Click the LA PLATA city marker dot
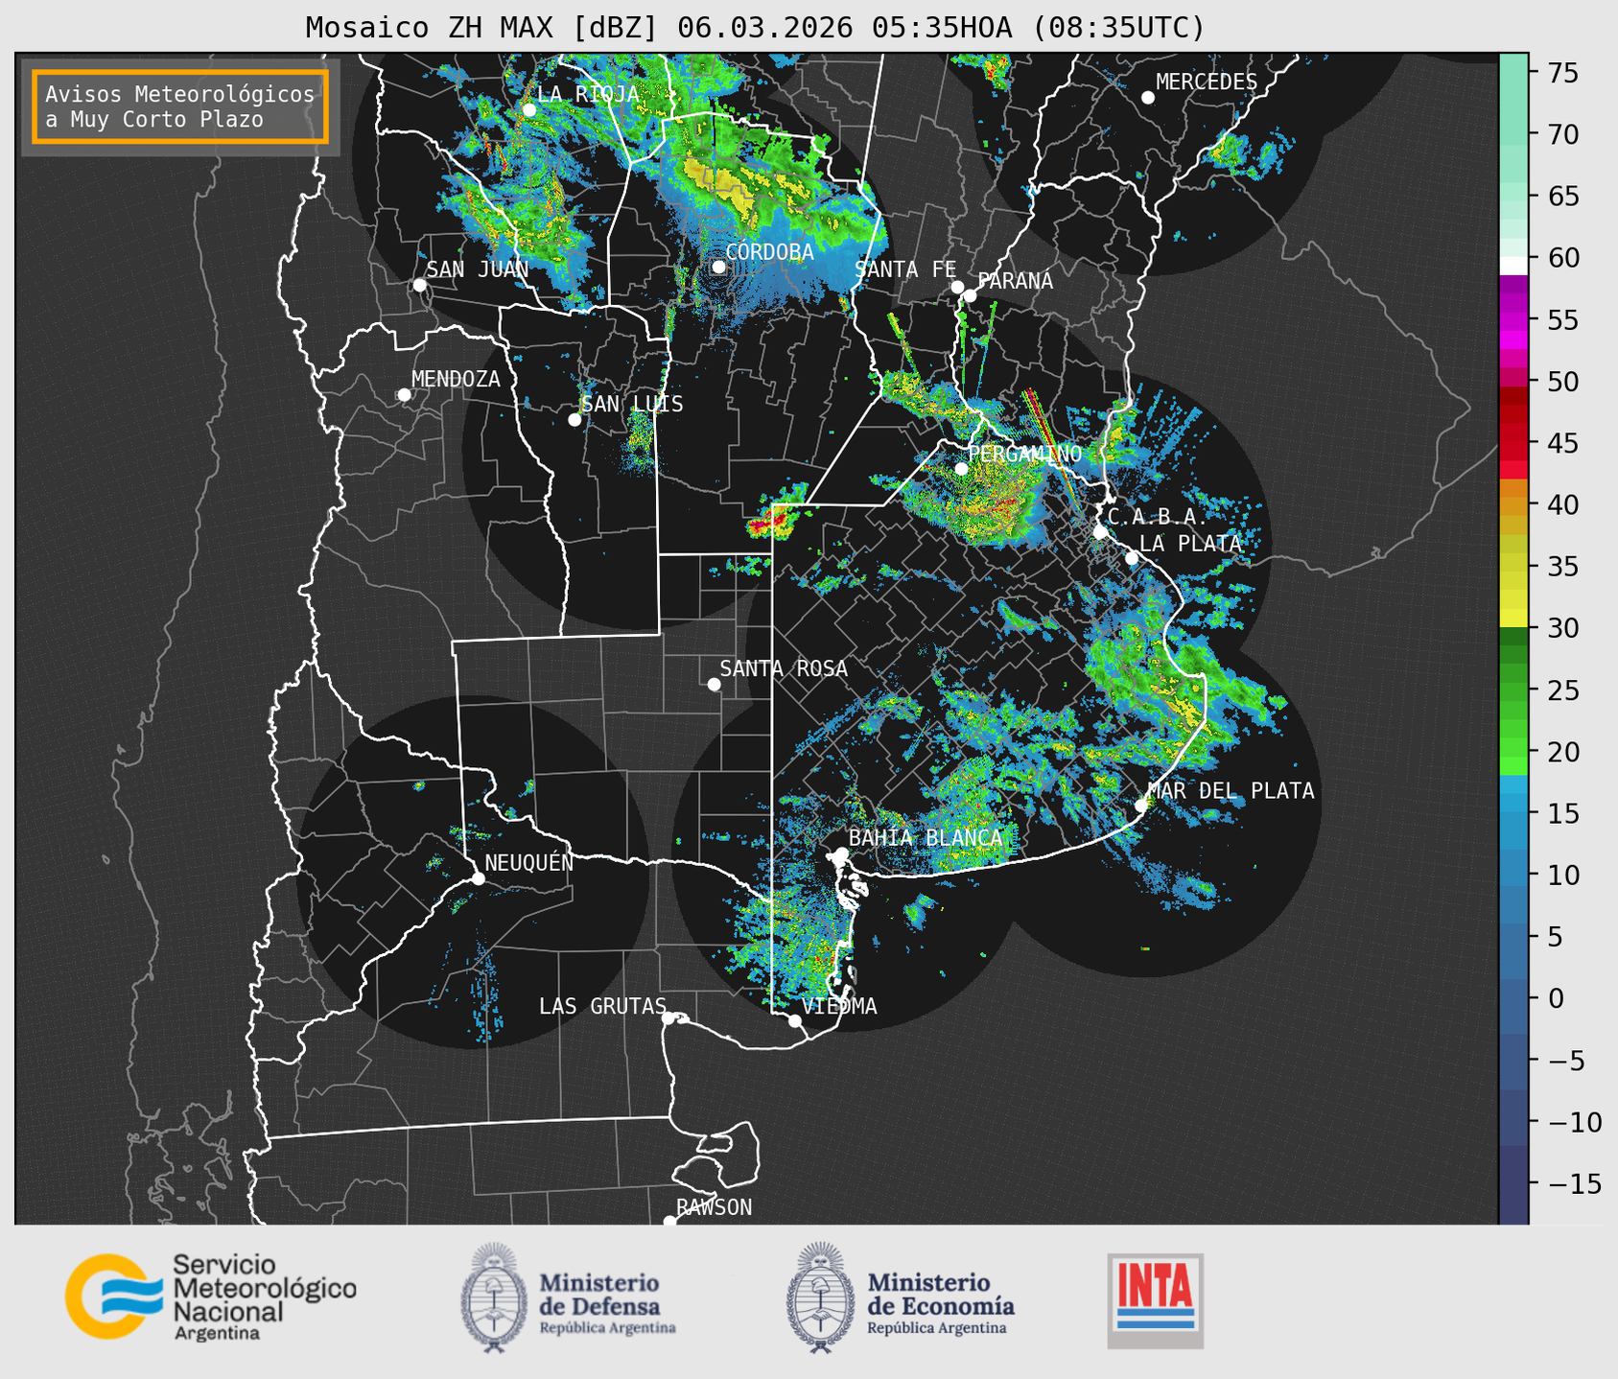 [x=1132, y=558]
